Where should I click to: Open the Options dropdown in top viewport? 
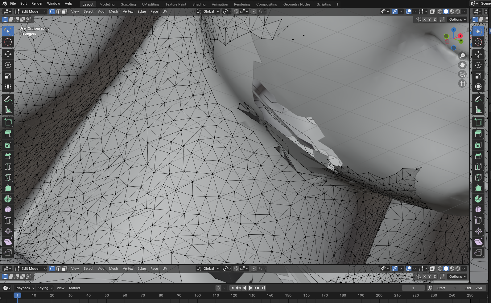[458, 19]
